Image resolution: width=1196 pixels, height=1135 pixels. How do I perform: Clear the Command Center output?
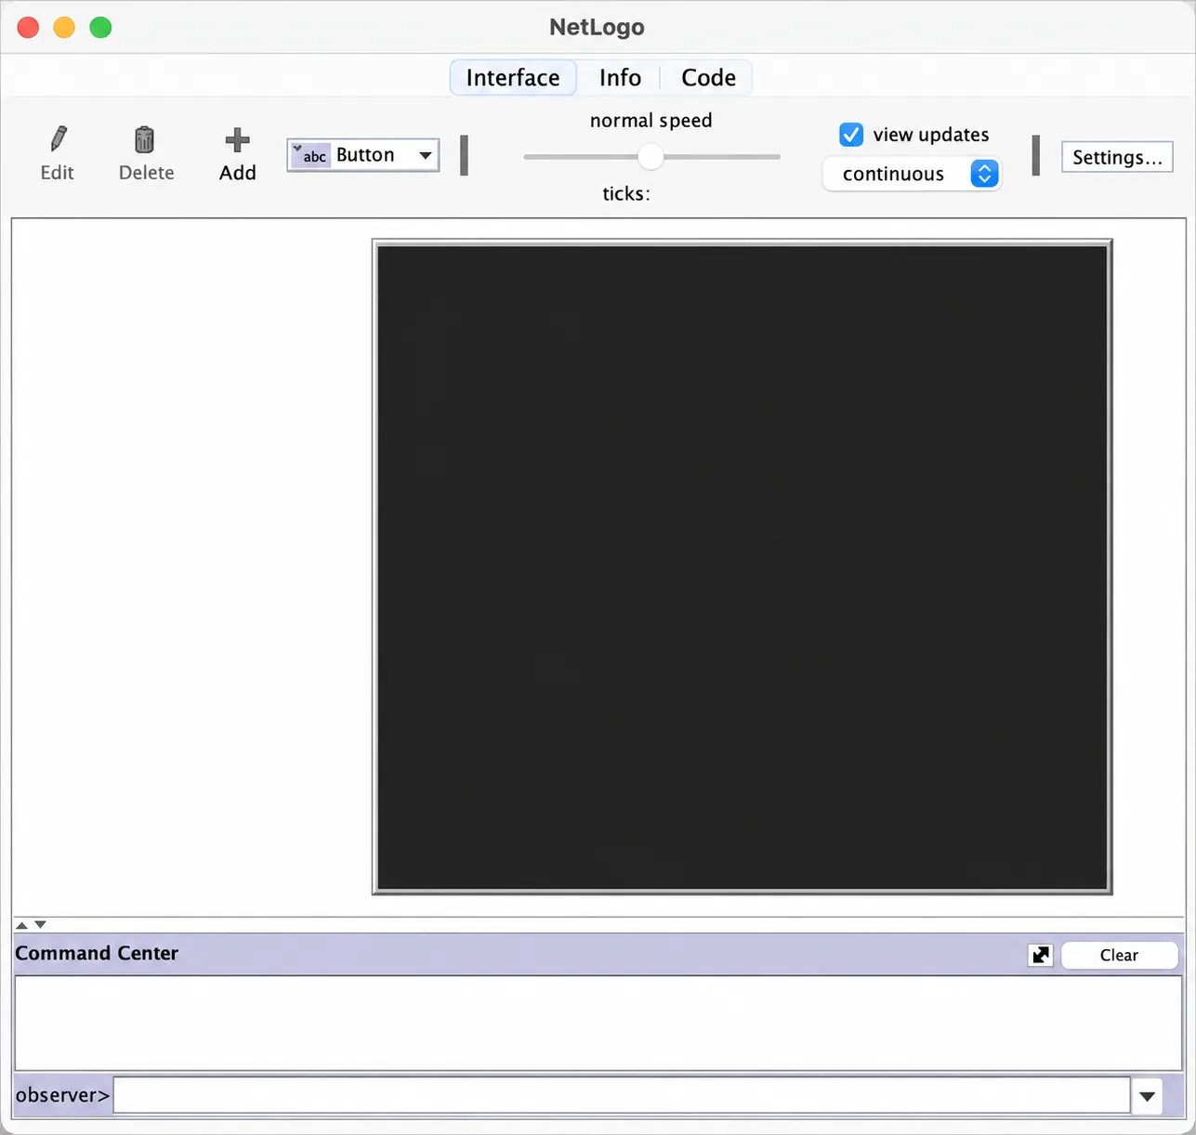(1119, 955)
